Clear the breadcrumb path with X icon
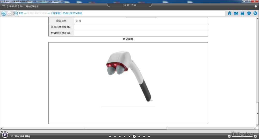259x139 pixels. coord(16,13)
